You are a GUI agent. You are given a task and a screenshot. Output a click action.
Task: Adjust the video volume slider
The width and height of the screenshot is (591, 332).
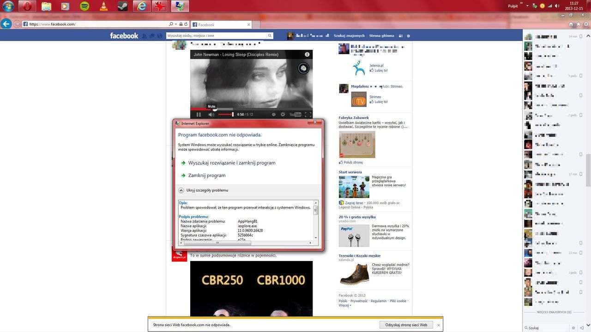(x=225, y=114)
